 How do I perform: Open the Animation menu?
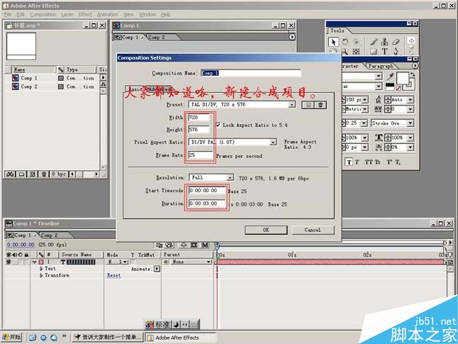pyautogui.click(x=108, y=14)
